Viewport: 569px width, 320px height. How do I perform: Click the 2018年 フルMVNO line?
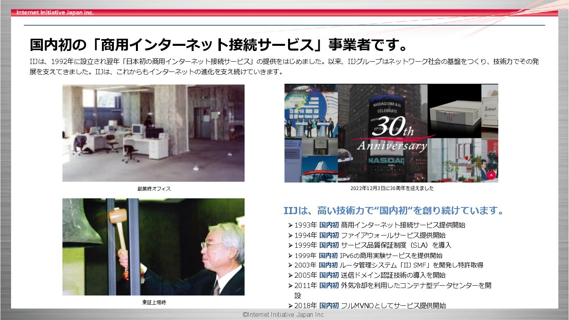[x=367, y=305]
